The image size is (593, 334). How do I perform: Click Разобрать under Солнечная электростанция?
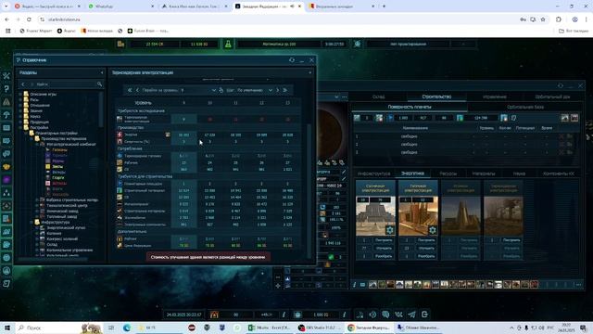[384, 256]
